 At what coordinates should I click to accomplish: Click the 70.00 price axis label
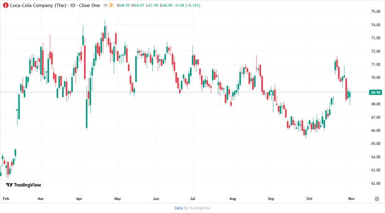(376, 77)
